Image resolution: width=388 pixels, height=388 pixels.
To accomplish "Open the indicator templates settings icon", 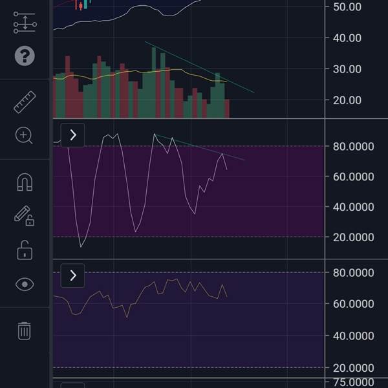I will (x=25, y=23).
